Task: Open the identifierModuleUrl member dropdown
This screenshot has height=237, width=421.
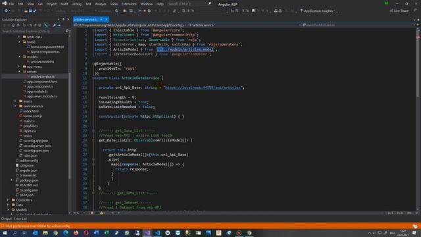Action: click(x=358, y=25)
